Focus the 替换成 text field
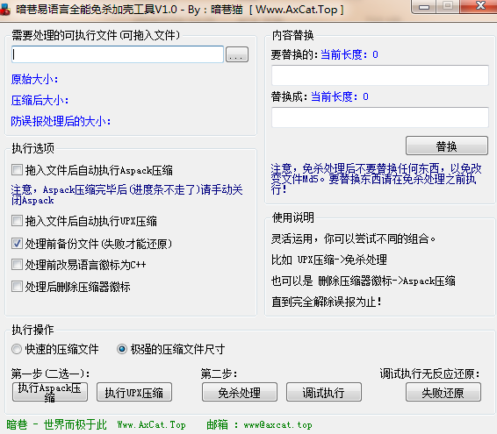This screenshot has height=434, width=497. point(380,117)
